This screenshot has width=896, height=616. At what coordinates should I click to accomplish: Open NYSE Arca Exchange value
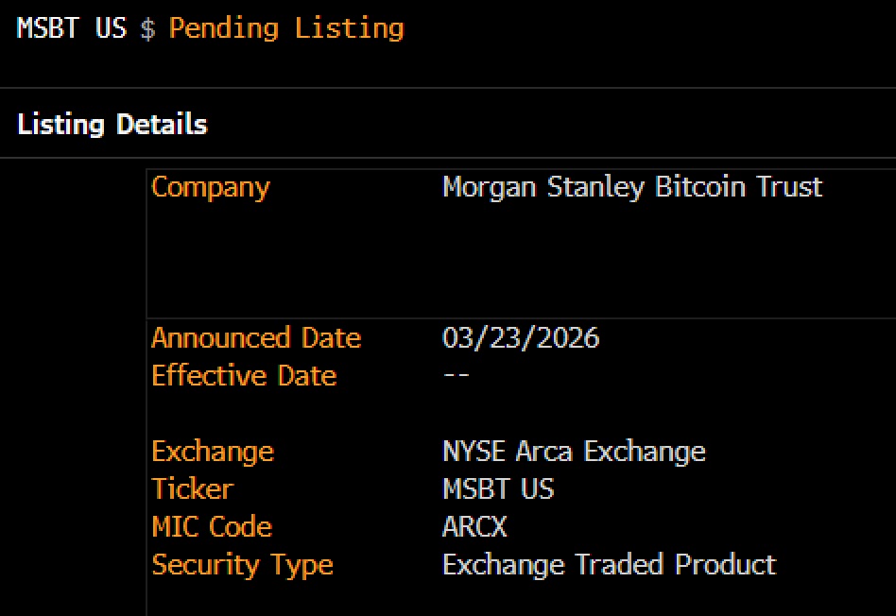[x=574, y=452]
